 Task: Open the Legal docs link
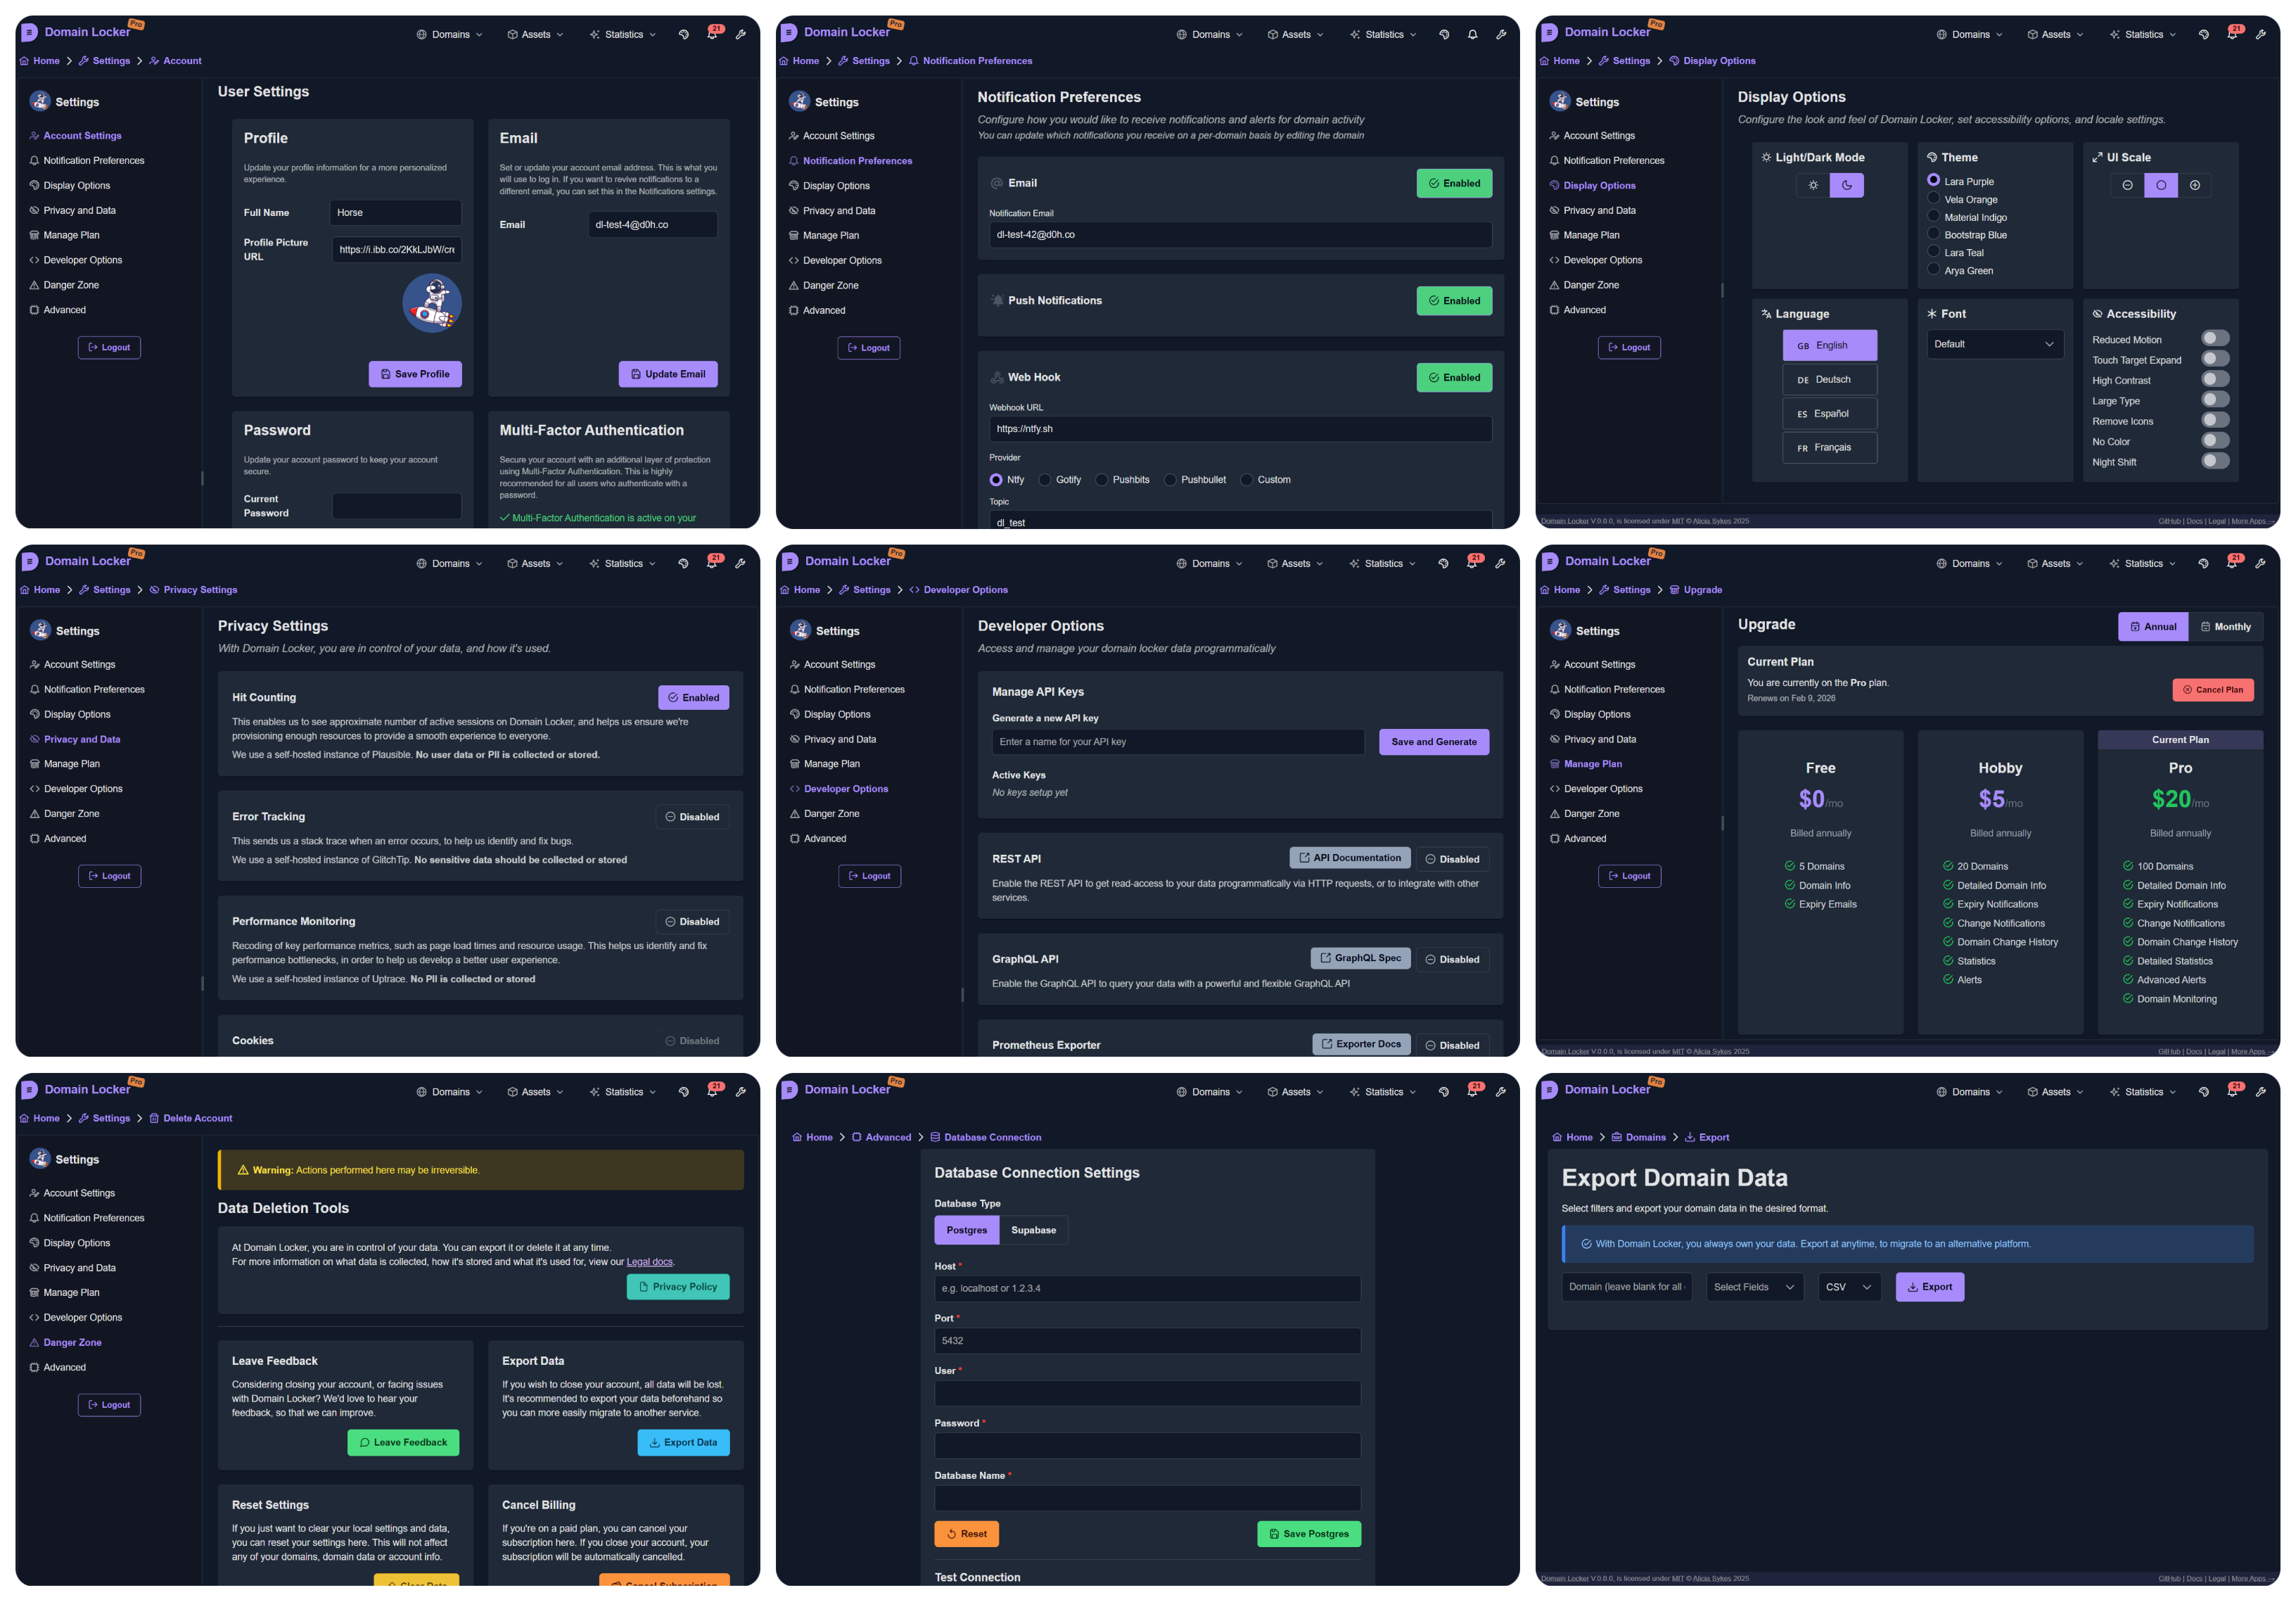[x=649, y=1262]
